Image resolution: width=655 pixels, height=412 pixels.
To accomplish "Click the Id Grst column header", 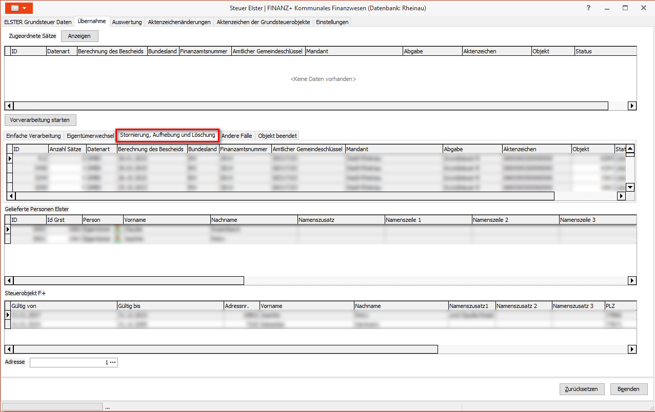I will [x=64, y=220].
